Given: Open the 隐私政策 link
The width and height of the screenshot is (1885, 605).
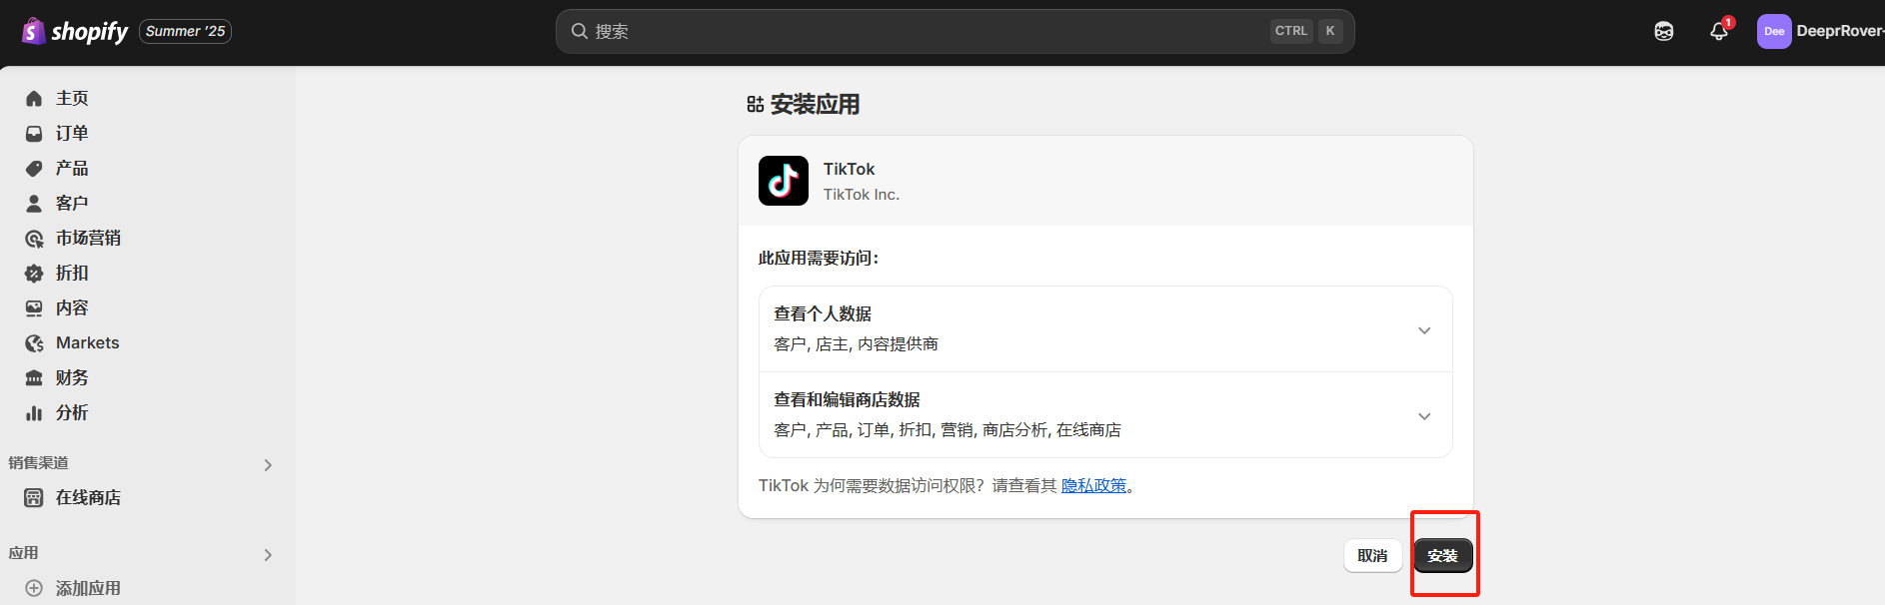Looking at the screenshot, I should tap(1093, 485).
